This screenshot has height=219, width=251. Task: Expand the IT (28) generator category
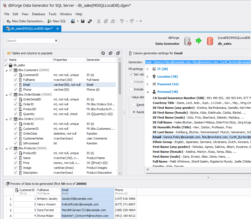[148, 69]
